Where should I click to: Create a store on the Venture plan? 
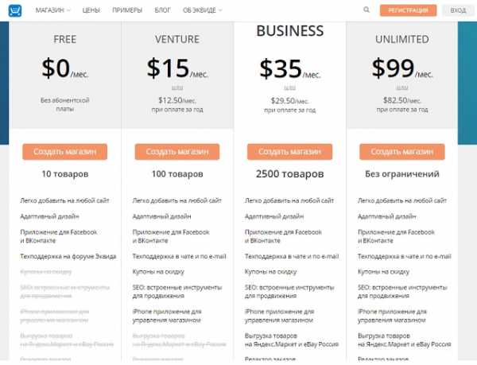(x=177, y=151)
